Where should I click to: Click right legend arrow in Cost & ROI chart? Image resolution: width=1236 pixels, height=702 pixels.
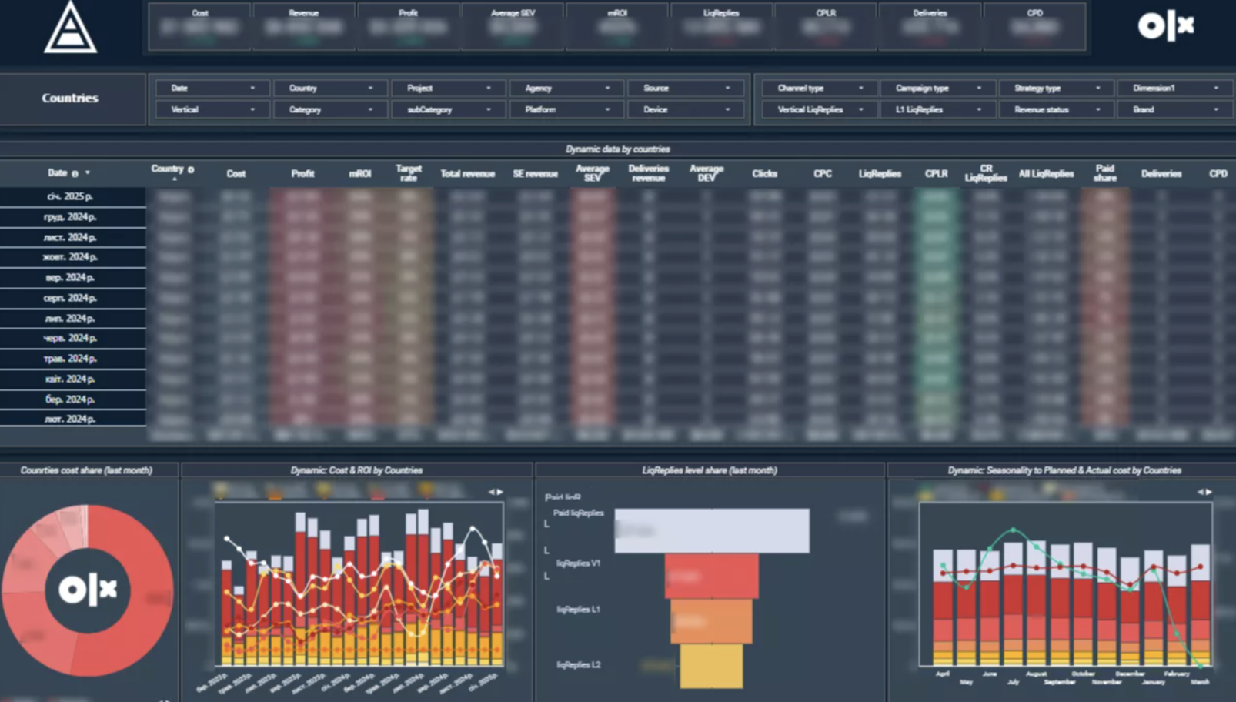click(x=500, y=492)
